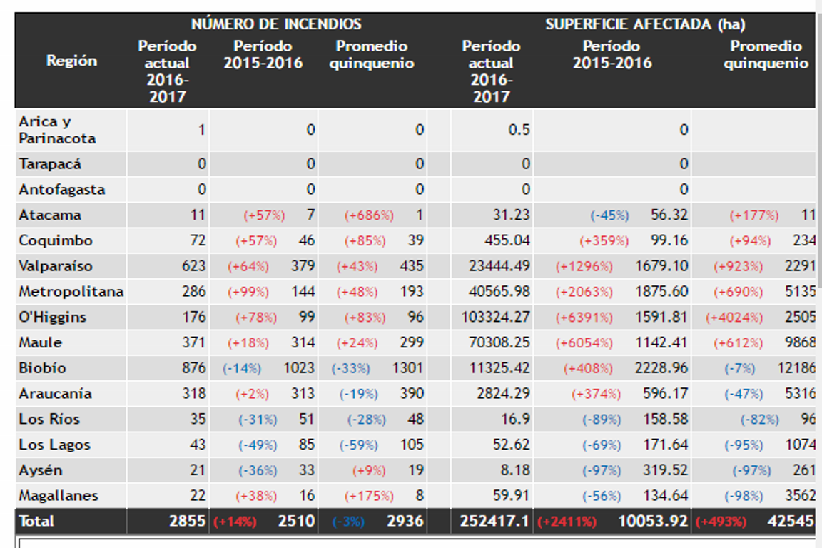Select the Aysén region label
The image size is (822, 548).
click(41, 470)
